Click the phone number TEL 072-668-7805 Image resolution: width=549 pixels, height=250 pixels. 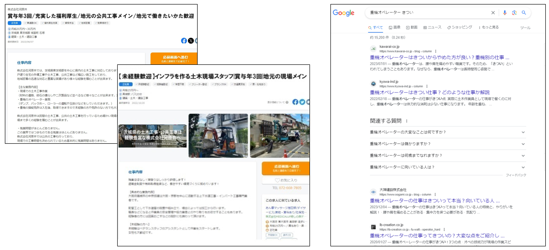287,188
